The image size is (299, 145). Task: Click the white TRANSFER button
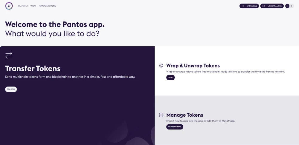[11, 89]
